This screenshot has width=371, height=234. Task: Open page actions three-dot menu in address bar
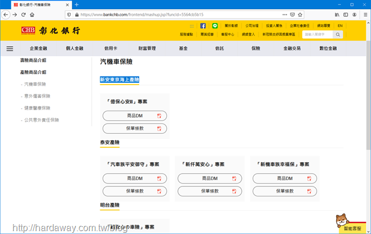285,14
